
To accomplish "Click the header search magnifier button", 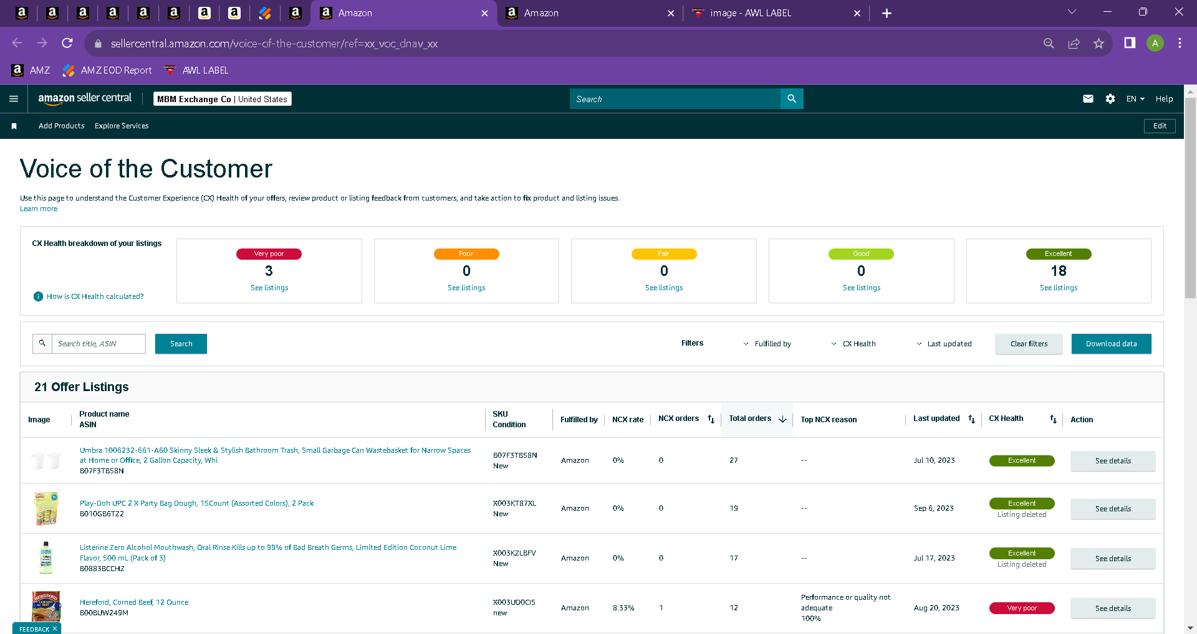I will [792, 98].
